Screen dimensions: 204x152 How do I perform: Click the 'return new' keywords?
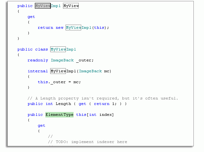click(x=51, y=28)
